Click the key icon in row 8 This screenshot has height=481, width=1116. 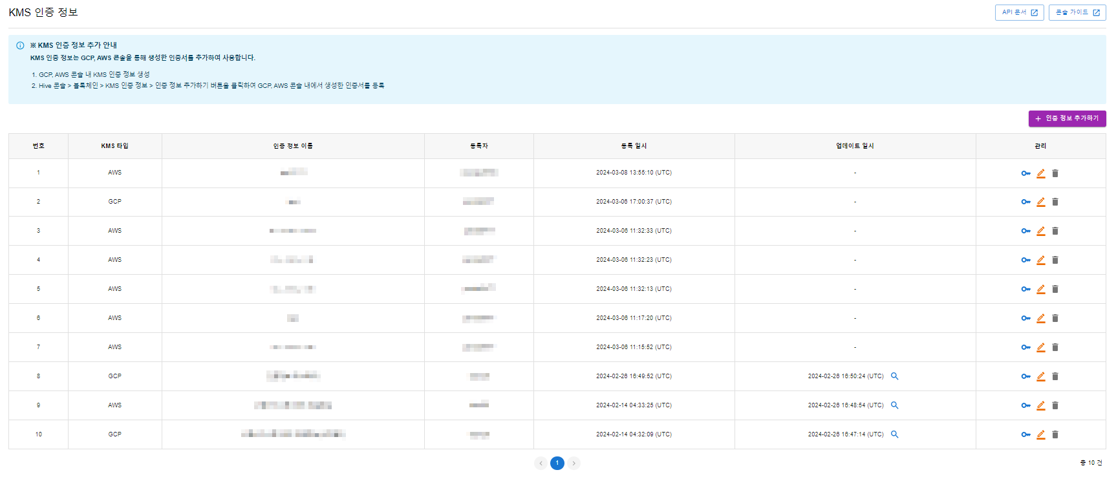[x=1025, y=376]
